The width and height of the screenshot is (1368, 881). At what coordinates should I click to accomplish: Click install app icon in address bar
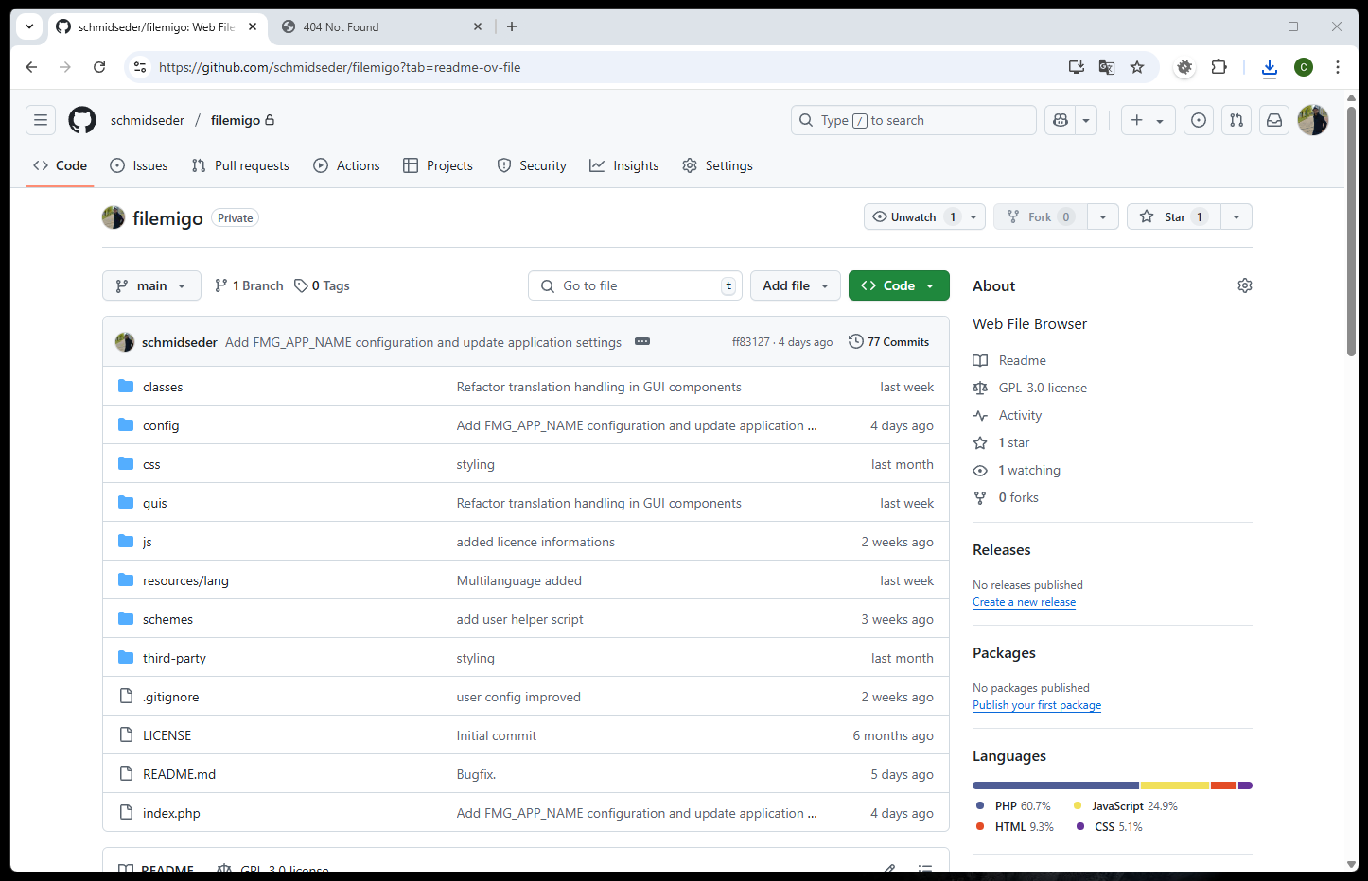pos(1077,67)
